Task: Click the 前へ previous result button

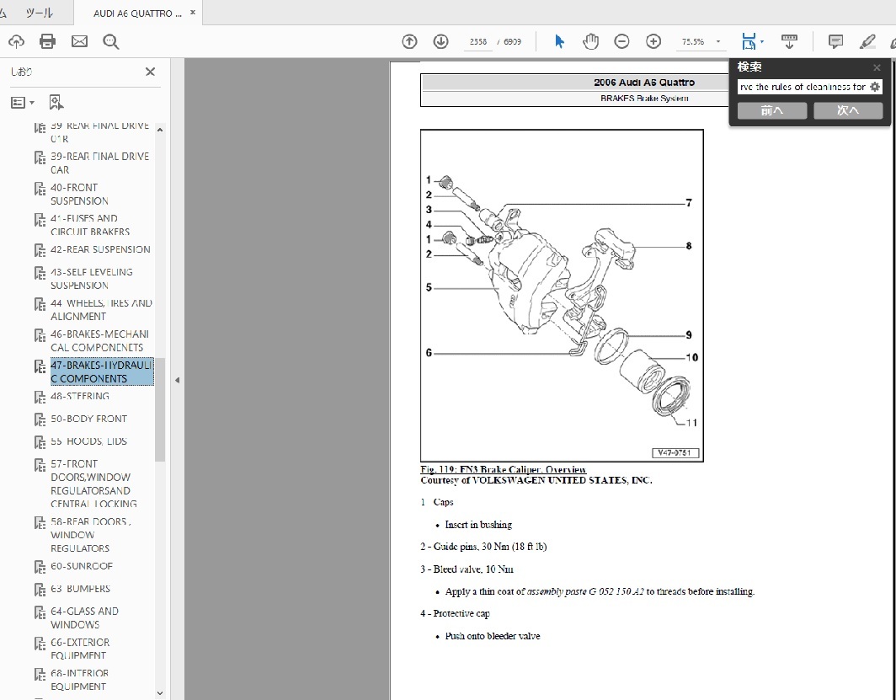Action: [x=772, y=110]
